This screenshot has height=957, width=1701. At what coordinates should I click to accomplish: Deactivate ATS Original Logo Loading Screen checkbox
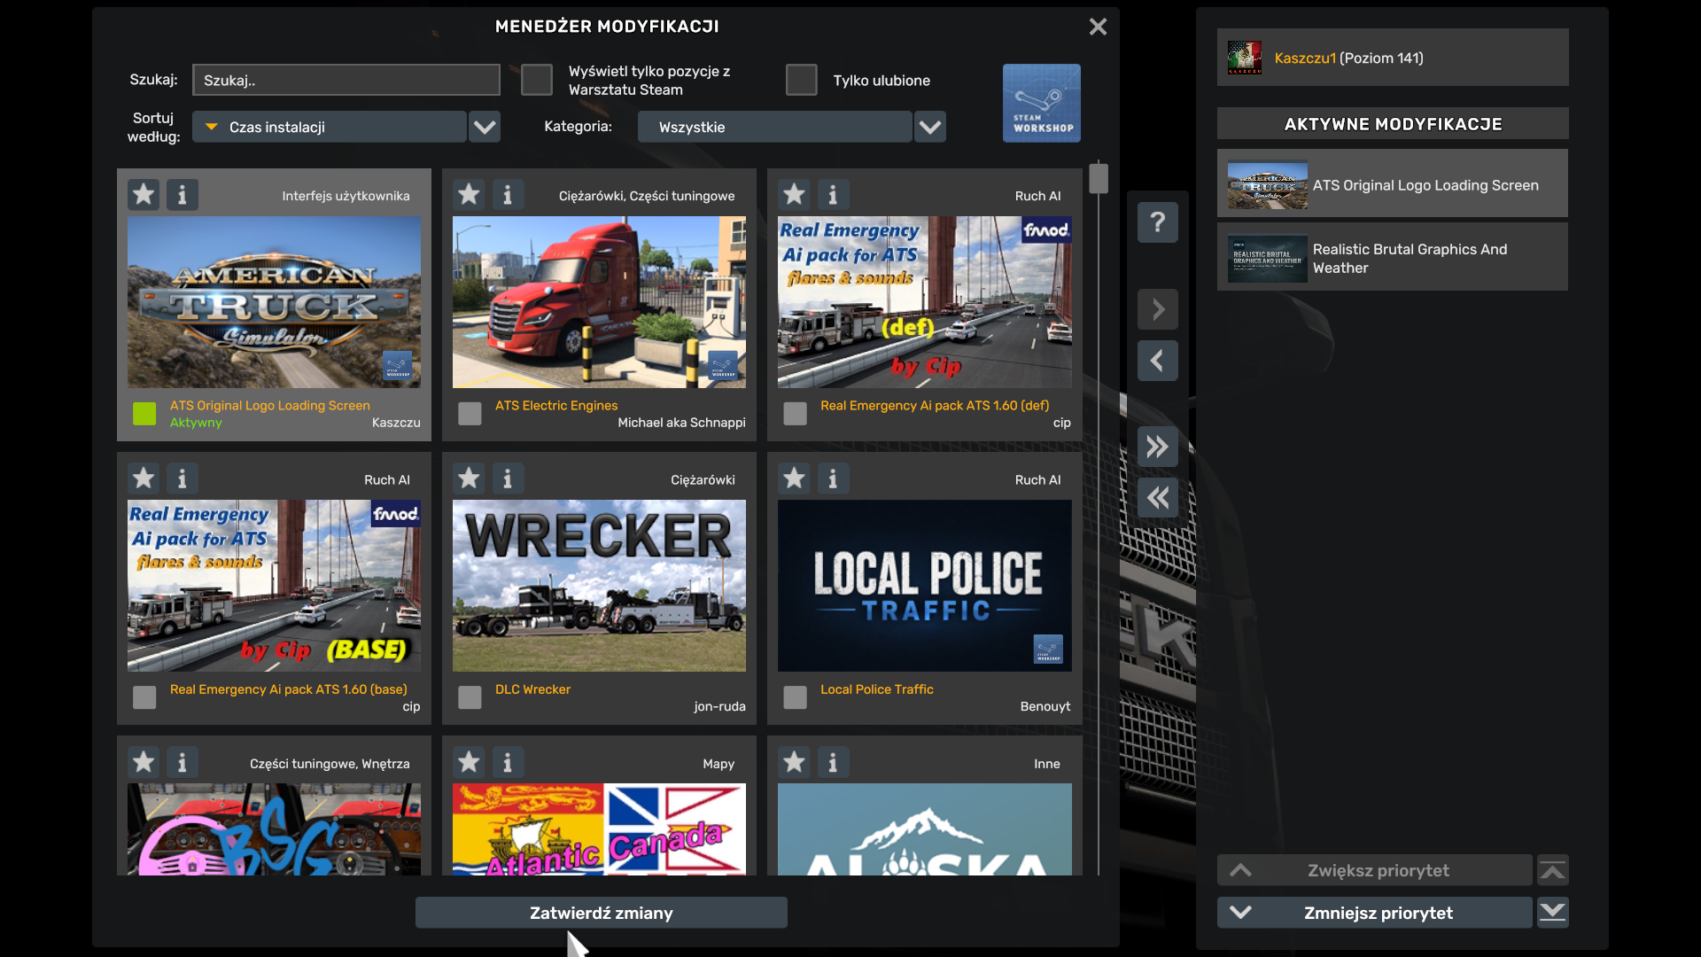tap(144, 414)
